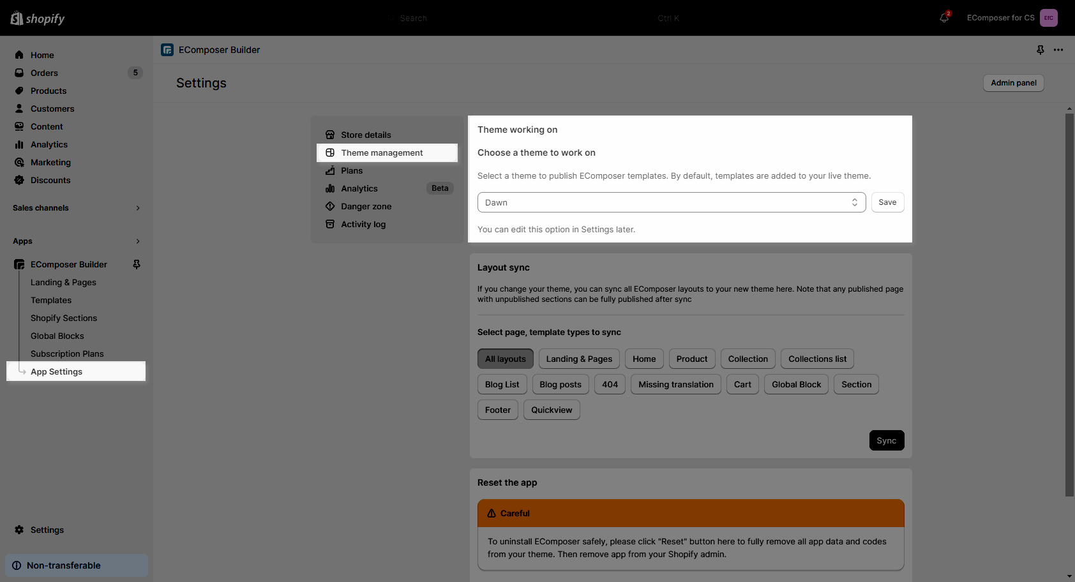Toggle the All layouts filter
The height and width of the screenshot is (582, 1075).
point(506,359)
